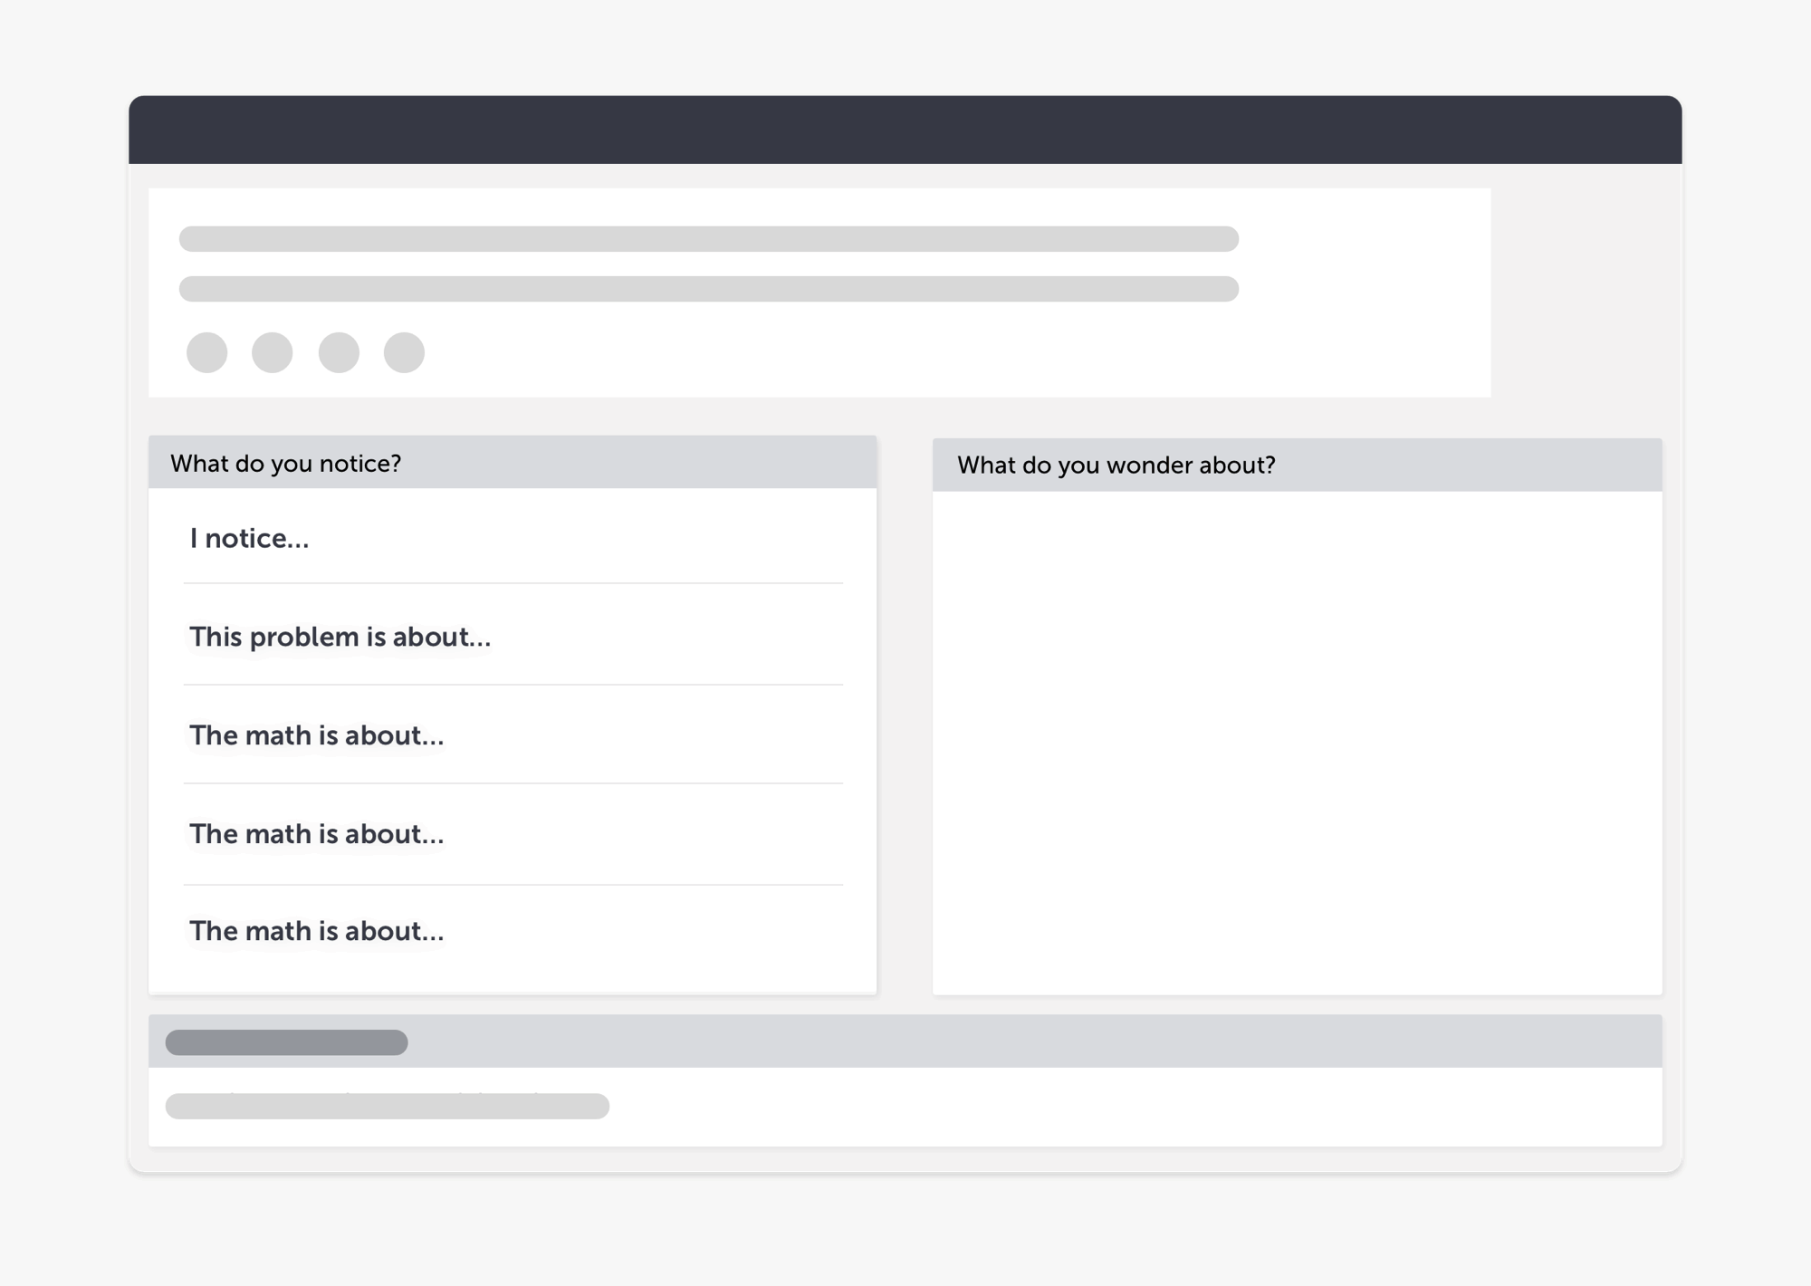Click the second gray placeholder text bar
The height and width of the screenshot is (1286, 1811).
(x=708, y=289)
